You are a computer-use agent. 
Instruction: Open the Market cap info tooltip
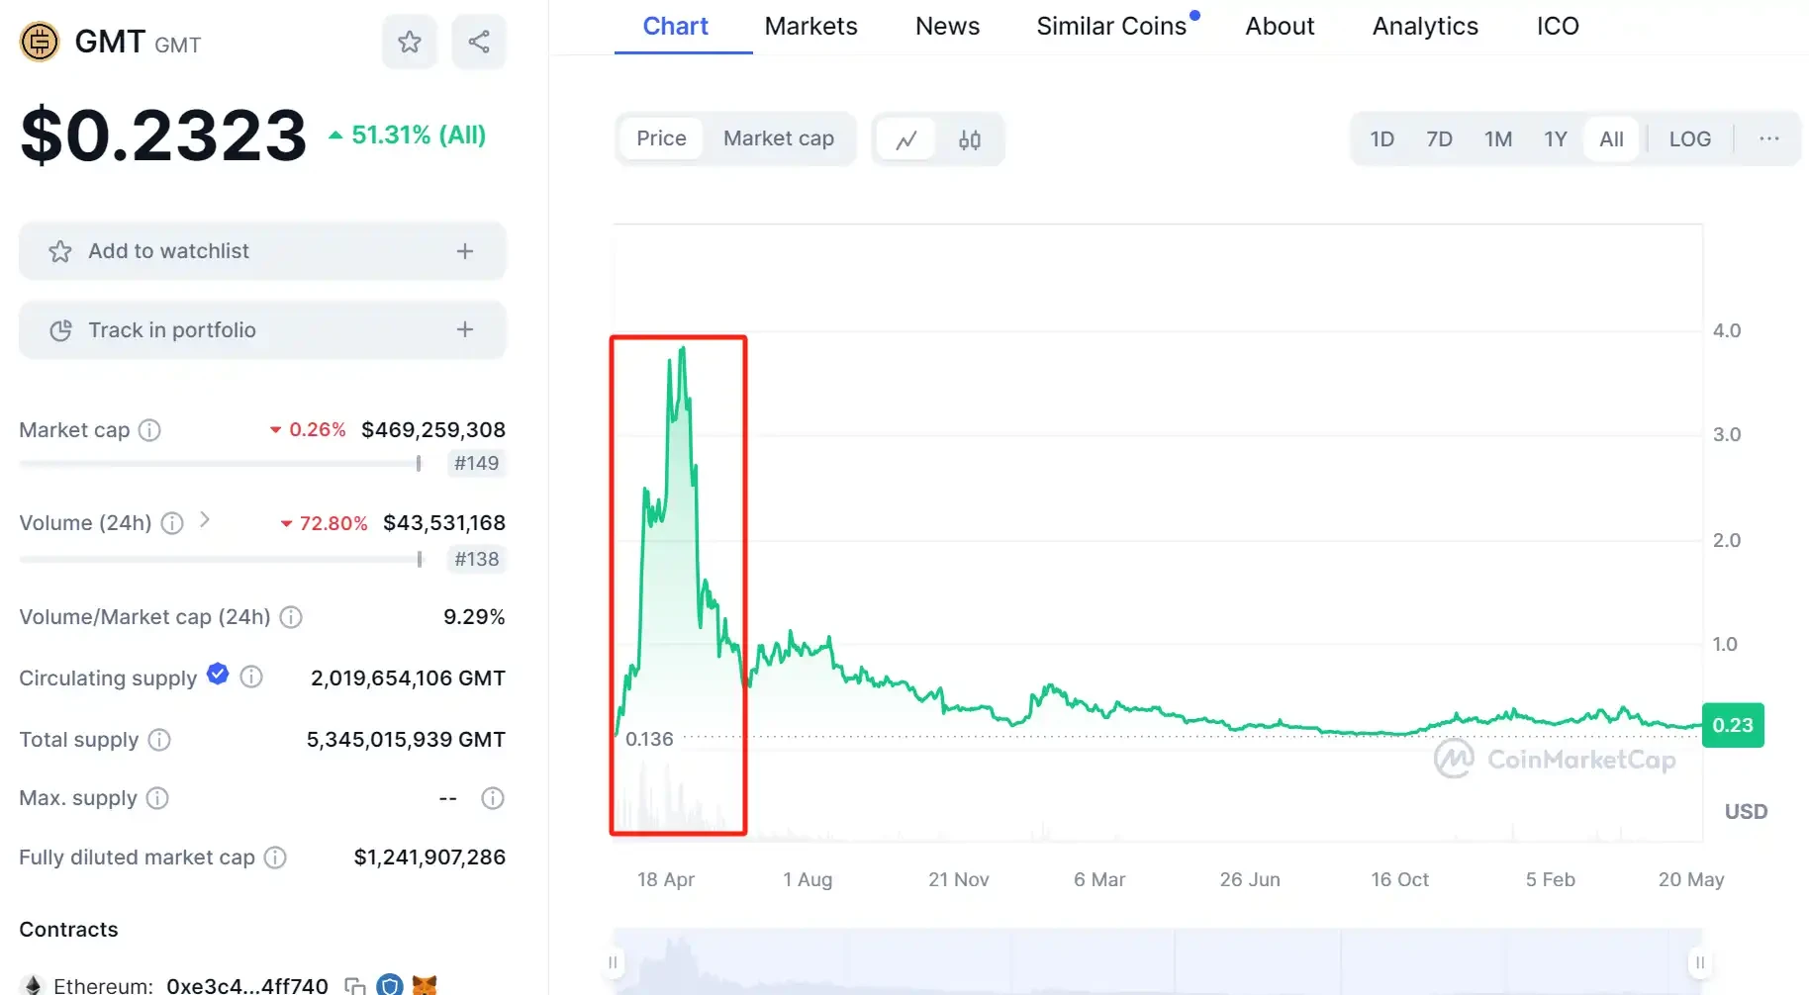[x=149, y=430]
